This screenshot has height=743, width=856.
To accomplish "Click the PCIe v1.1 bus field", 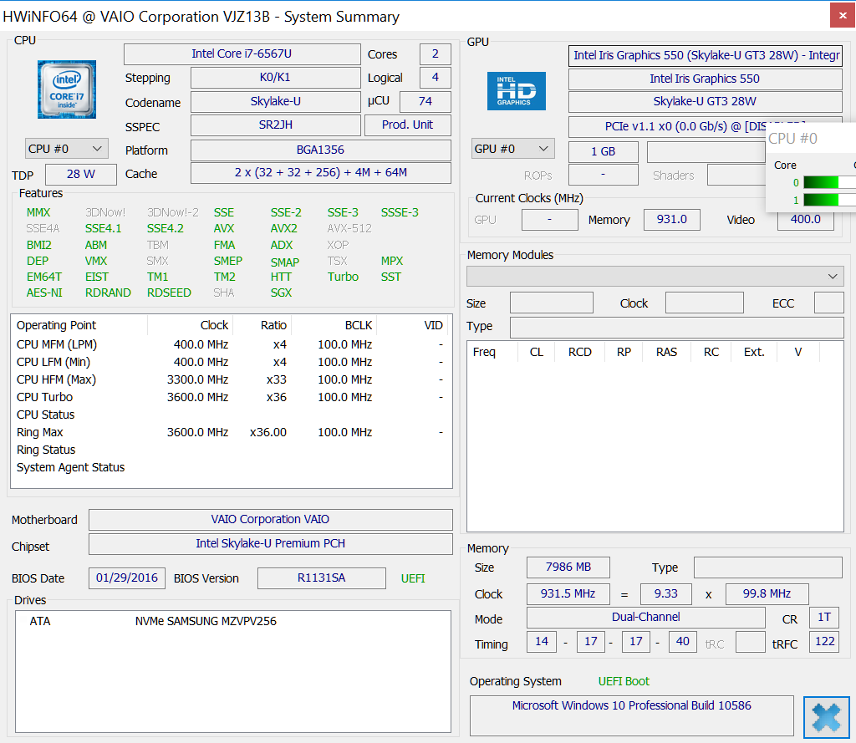I will (667, 127).
